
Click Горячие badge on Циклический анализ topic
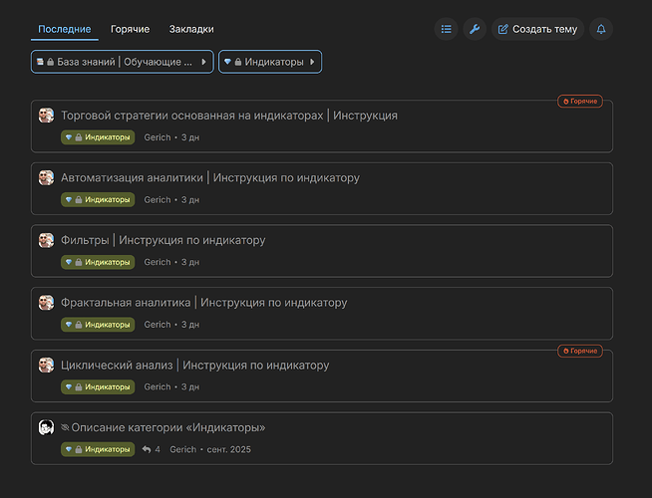579,351
